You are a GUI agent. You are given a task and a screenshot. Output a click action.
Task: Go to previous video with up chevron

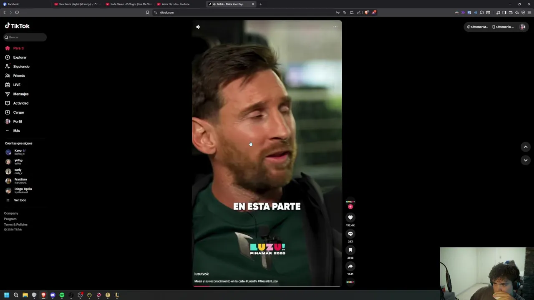tap(526, 147)
